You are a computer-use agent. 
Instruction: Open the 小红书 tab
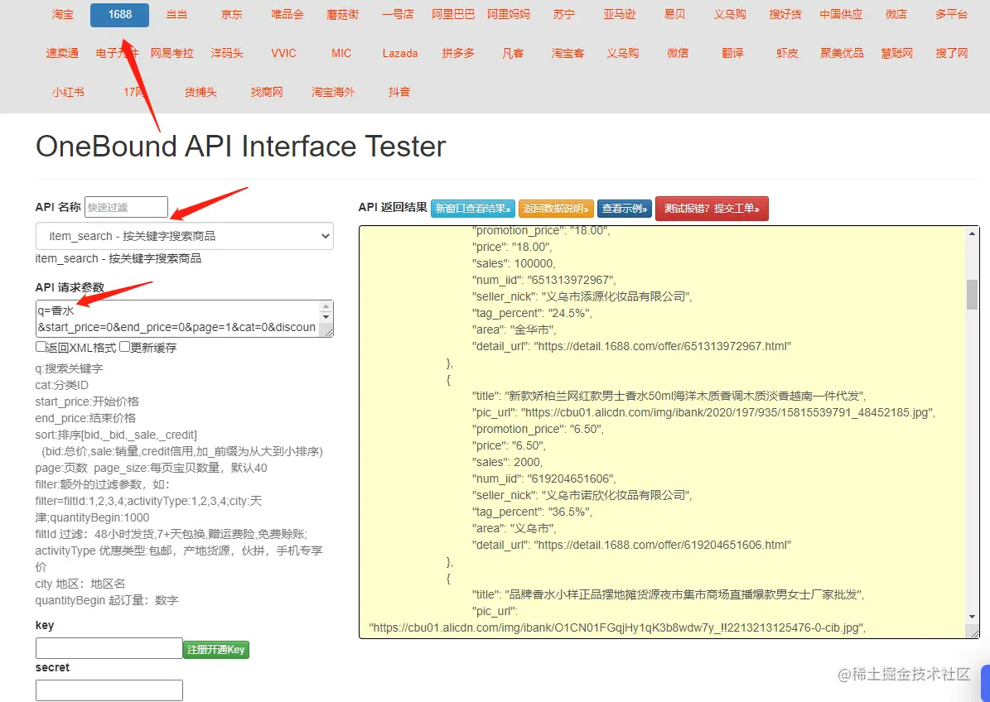point(68,92)
